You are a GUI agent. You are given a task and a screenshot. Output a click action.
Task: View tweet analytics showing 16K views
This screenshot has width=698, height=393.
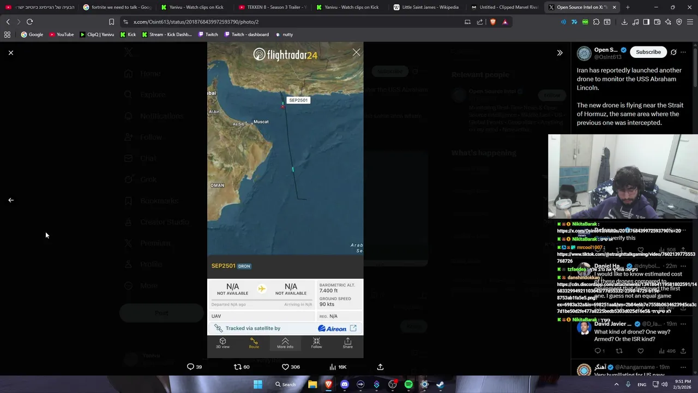tap(339, 367)
